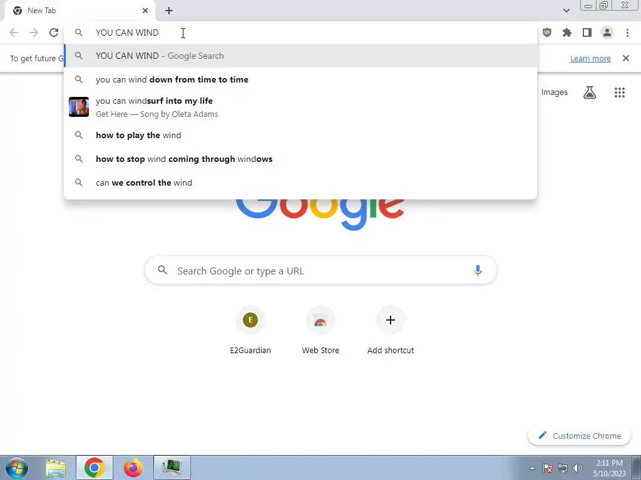The height and width of the screenshot is (480, 641).
Task: Open the uBlock shield extension icon
Action: (547, 32)
